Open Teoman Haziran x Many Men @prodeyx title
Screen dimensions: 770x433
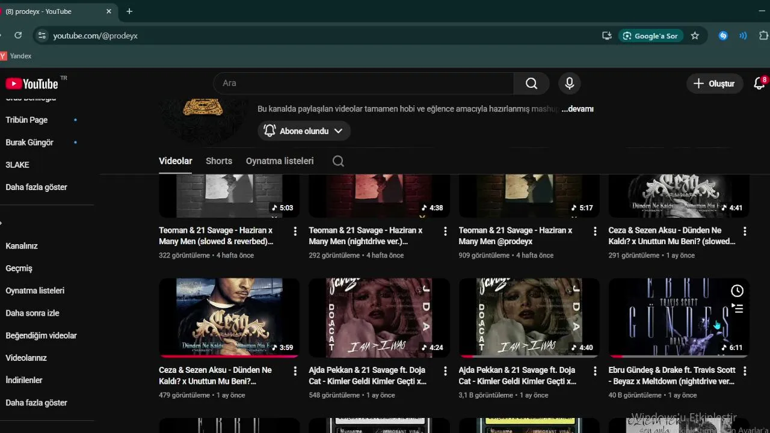click(516, 236)
